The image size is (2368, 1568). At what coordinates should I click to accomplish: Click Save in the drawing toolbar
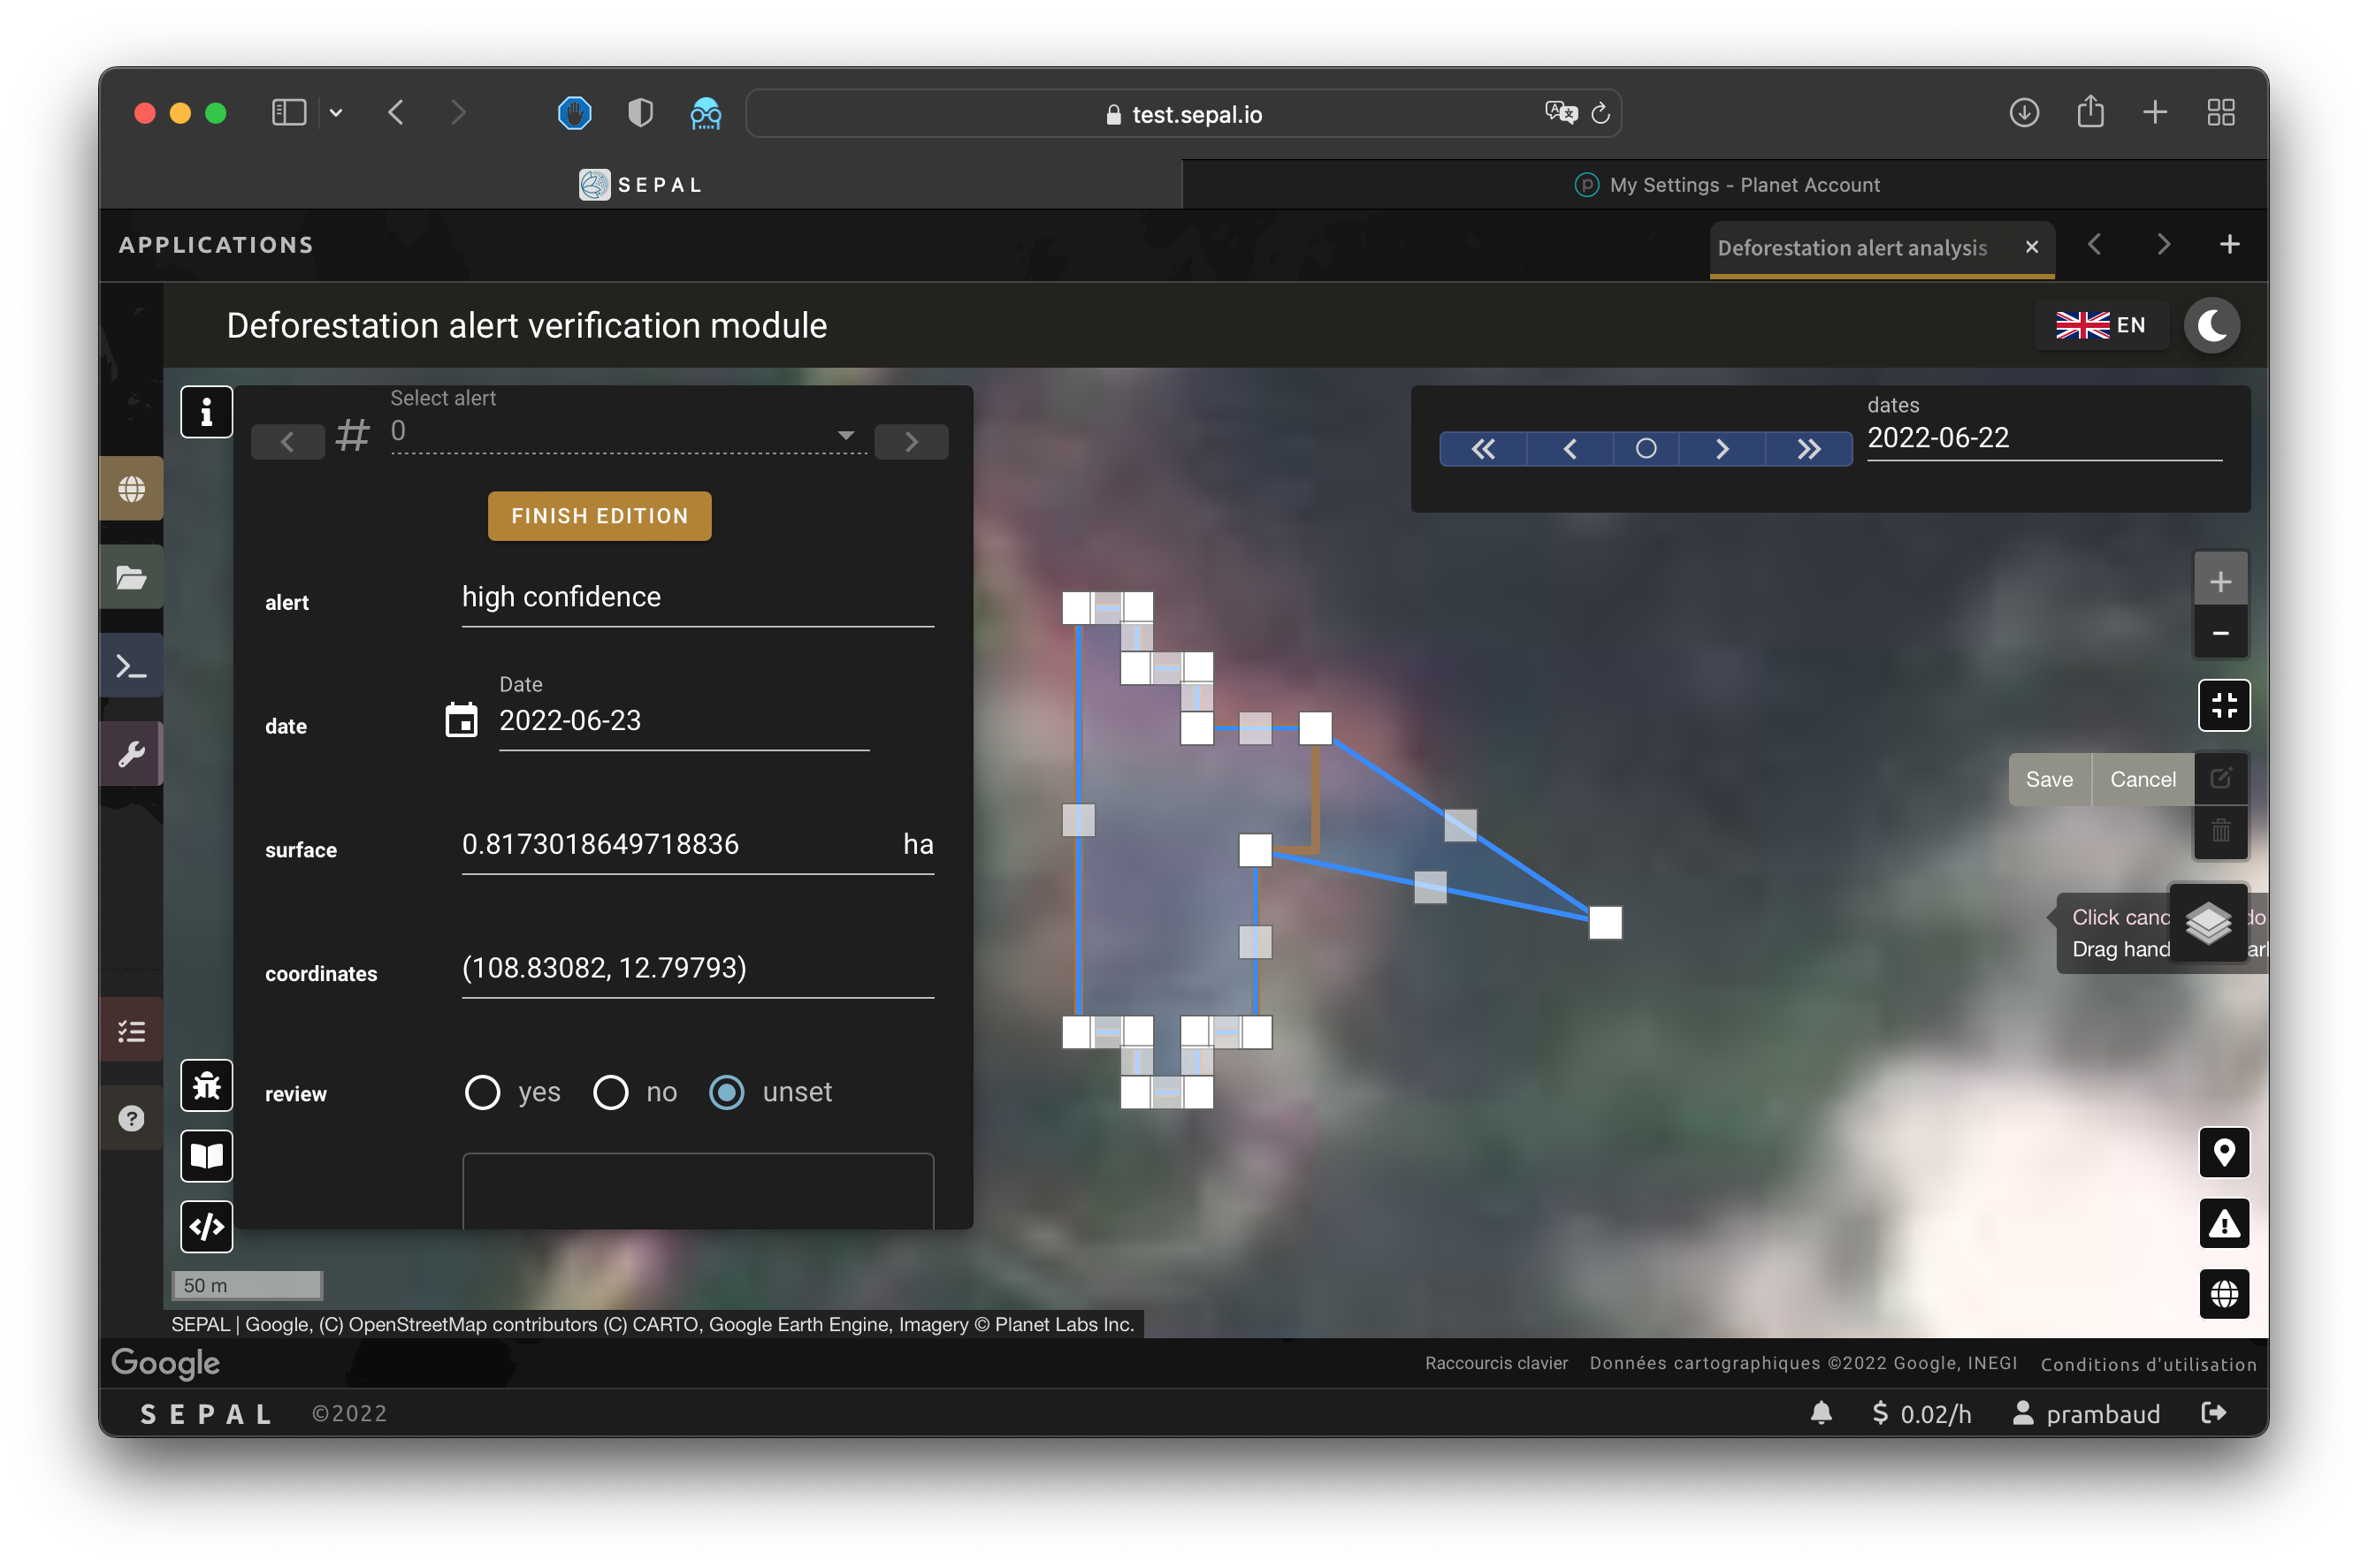[2048, 779]
